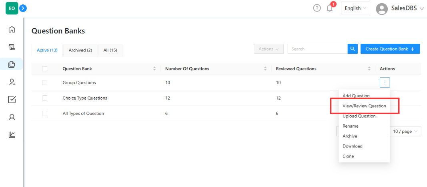Click the checkmark tasks sidebar icon

pyautogui.click(x=12, y=100)
